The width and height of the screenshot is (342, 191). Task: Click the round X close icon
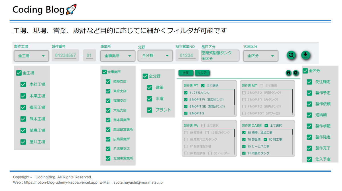(x=296, y=73)
